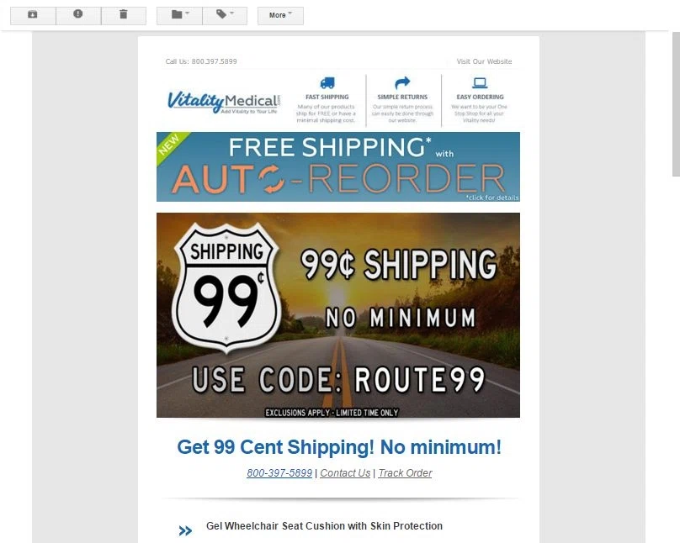
Task: Click the Fast Shipping truck icon
Action: pos(327,82)
